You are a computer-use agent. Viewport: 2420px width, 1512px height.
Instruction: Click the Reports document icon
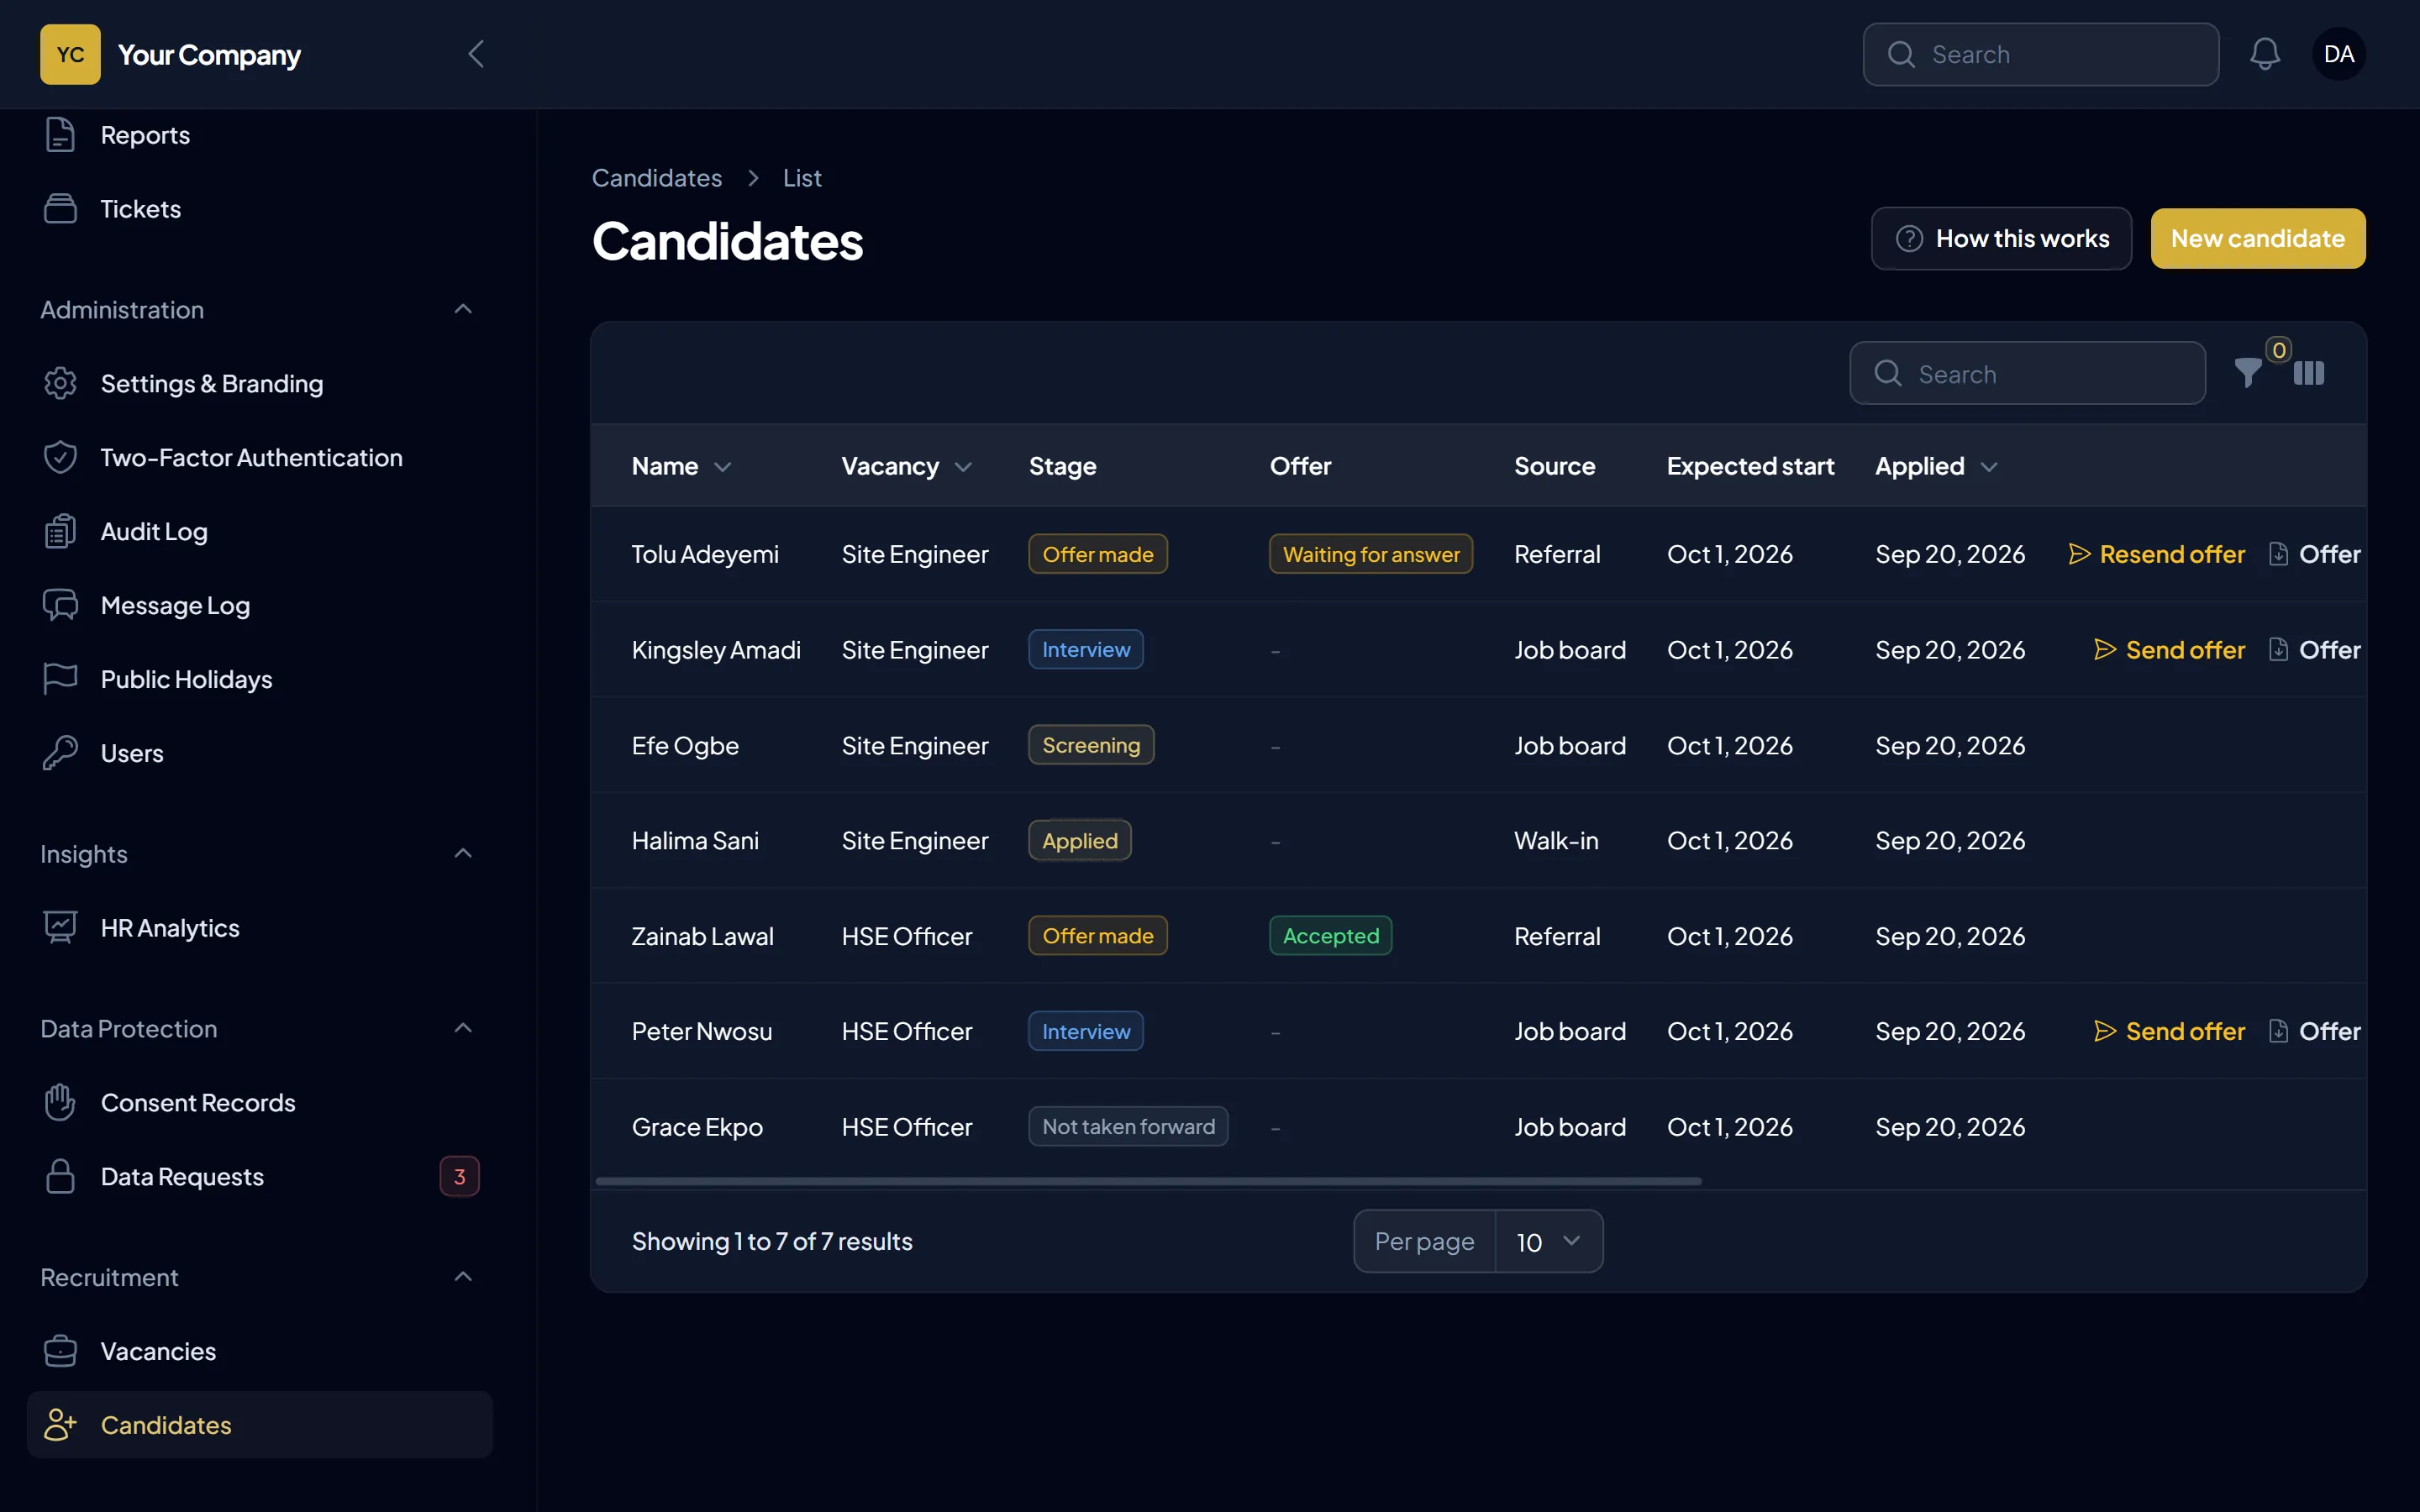tap(60, 135)
